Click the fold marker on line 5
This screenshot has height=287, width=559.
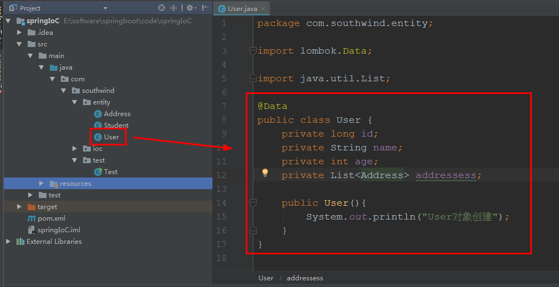(253, 78)
